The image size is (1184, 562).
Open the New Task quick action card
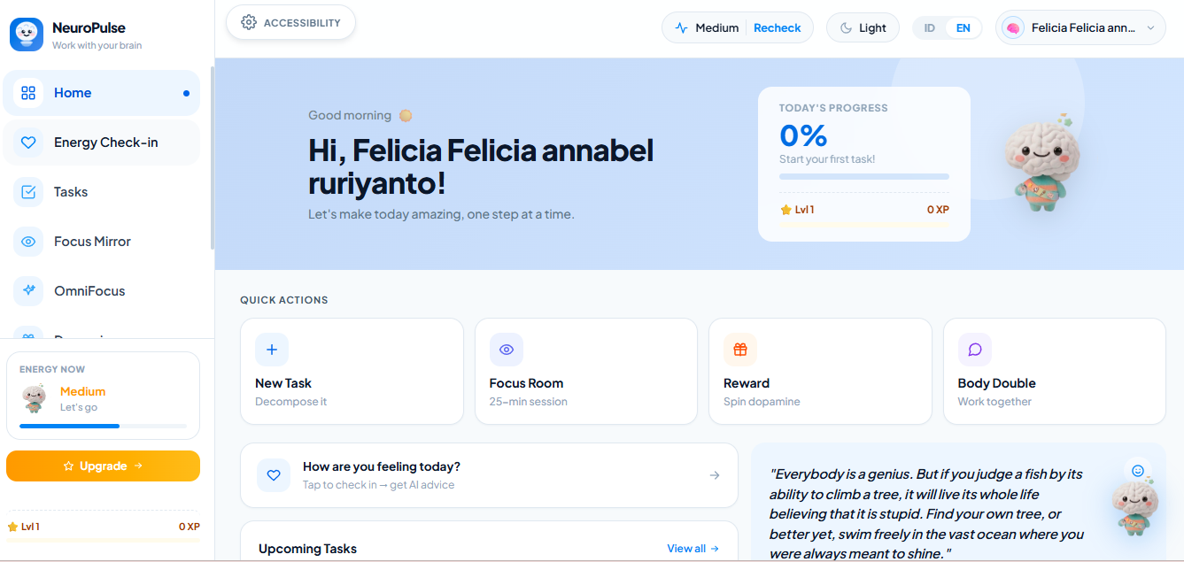[x=352, y=372]
